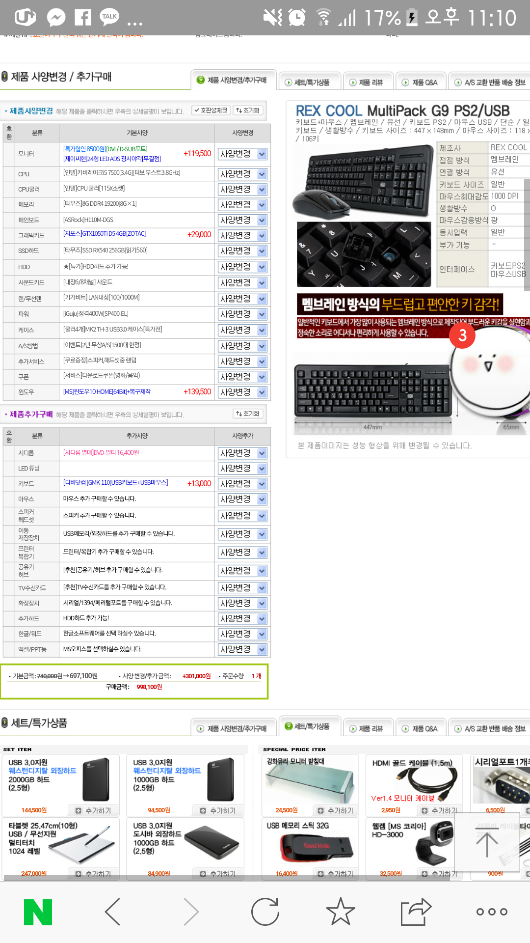Open the 모니터 사양변경 dropdown
Screen dimensions: 530x943
pyautogui.click(x=242, y=154)
